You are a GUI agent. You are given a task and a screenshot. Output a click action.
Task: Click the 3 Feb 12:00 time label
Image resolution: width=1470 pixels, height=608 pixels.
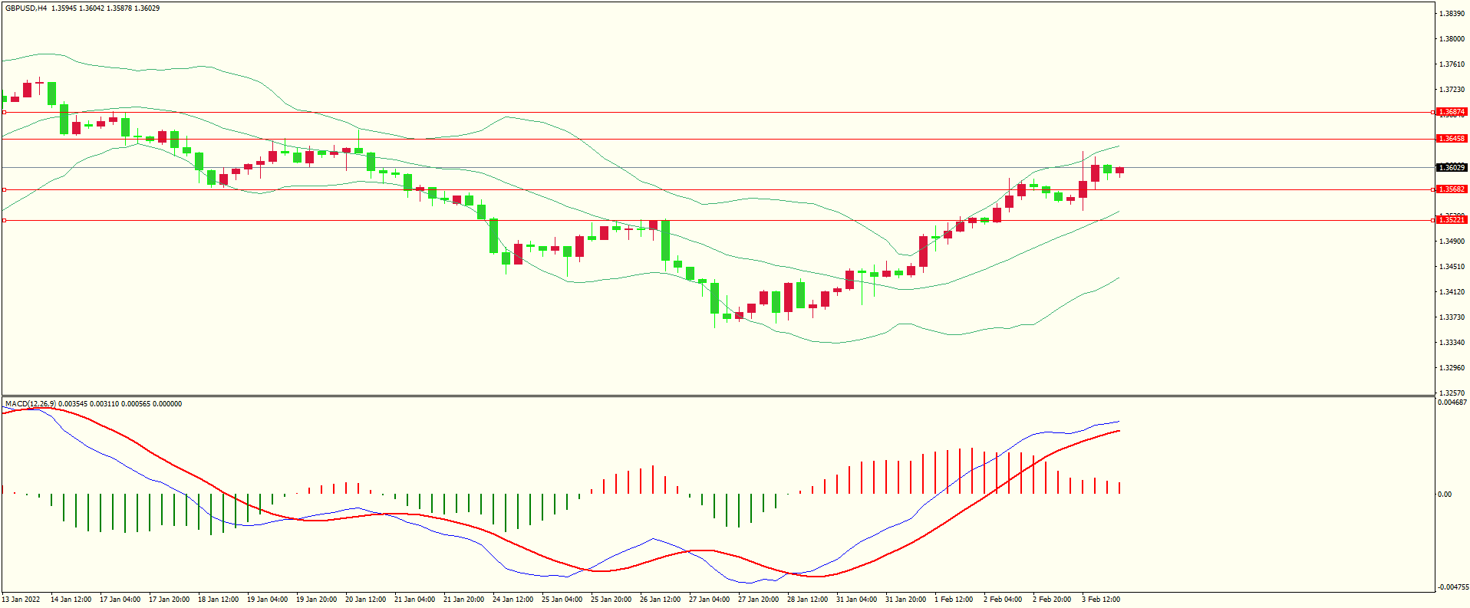[x=1100, y=600]
